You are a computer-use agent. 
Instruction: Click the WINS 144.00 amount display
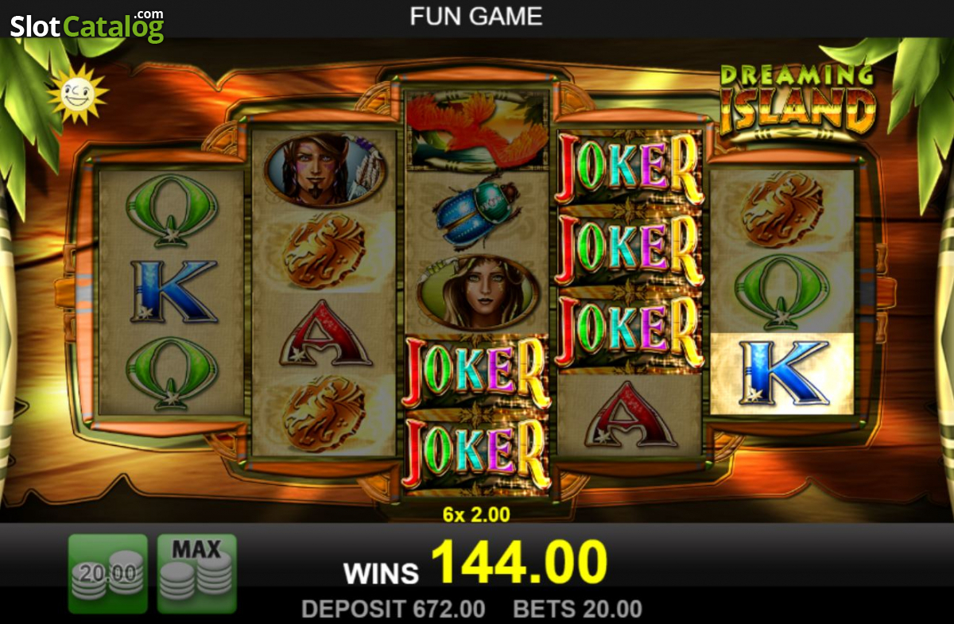coord(475,563)
